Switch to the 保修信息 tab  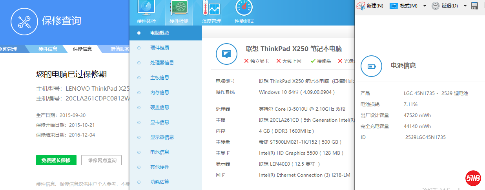point(82,49)
